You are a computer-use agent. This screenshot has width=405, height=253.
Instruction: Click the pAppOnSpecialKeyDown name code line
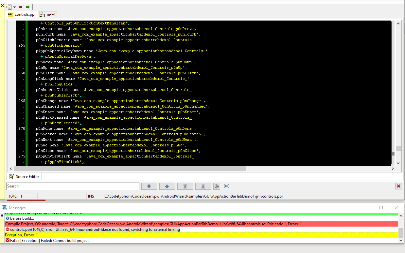[122, 51]
